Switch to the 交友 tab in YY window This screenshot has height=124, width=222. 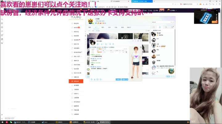pos(109,27)
